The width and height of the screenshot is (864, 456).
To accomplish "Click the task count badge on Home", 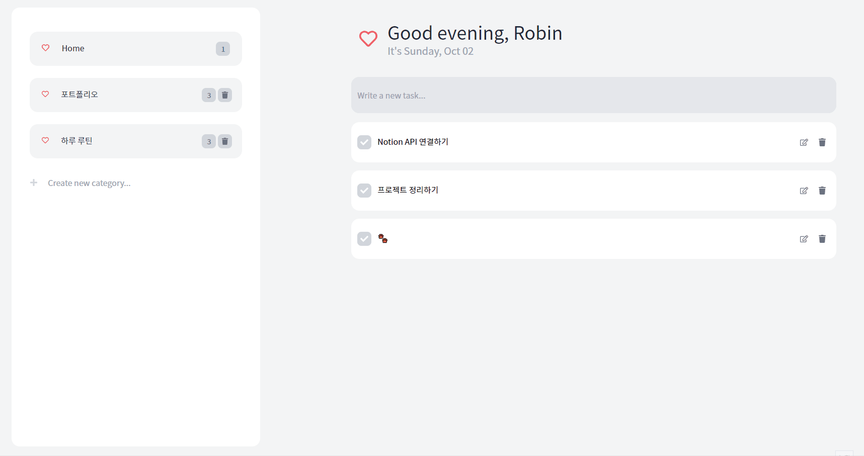I will pos(222,48).
